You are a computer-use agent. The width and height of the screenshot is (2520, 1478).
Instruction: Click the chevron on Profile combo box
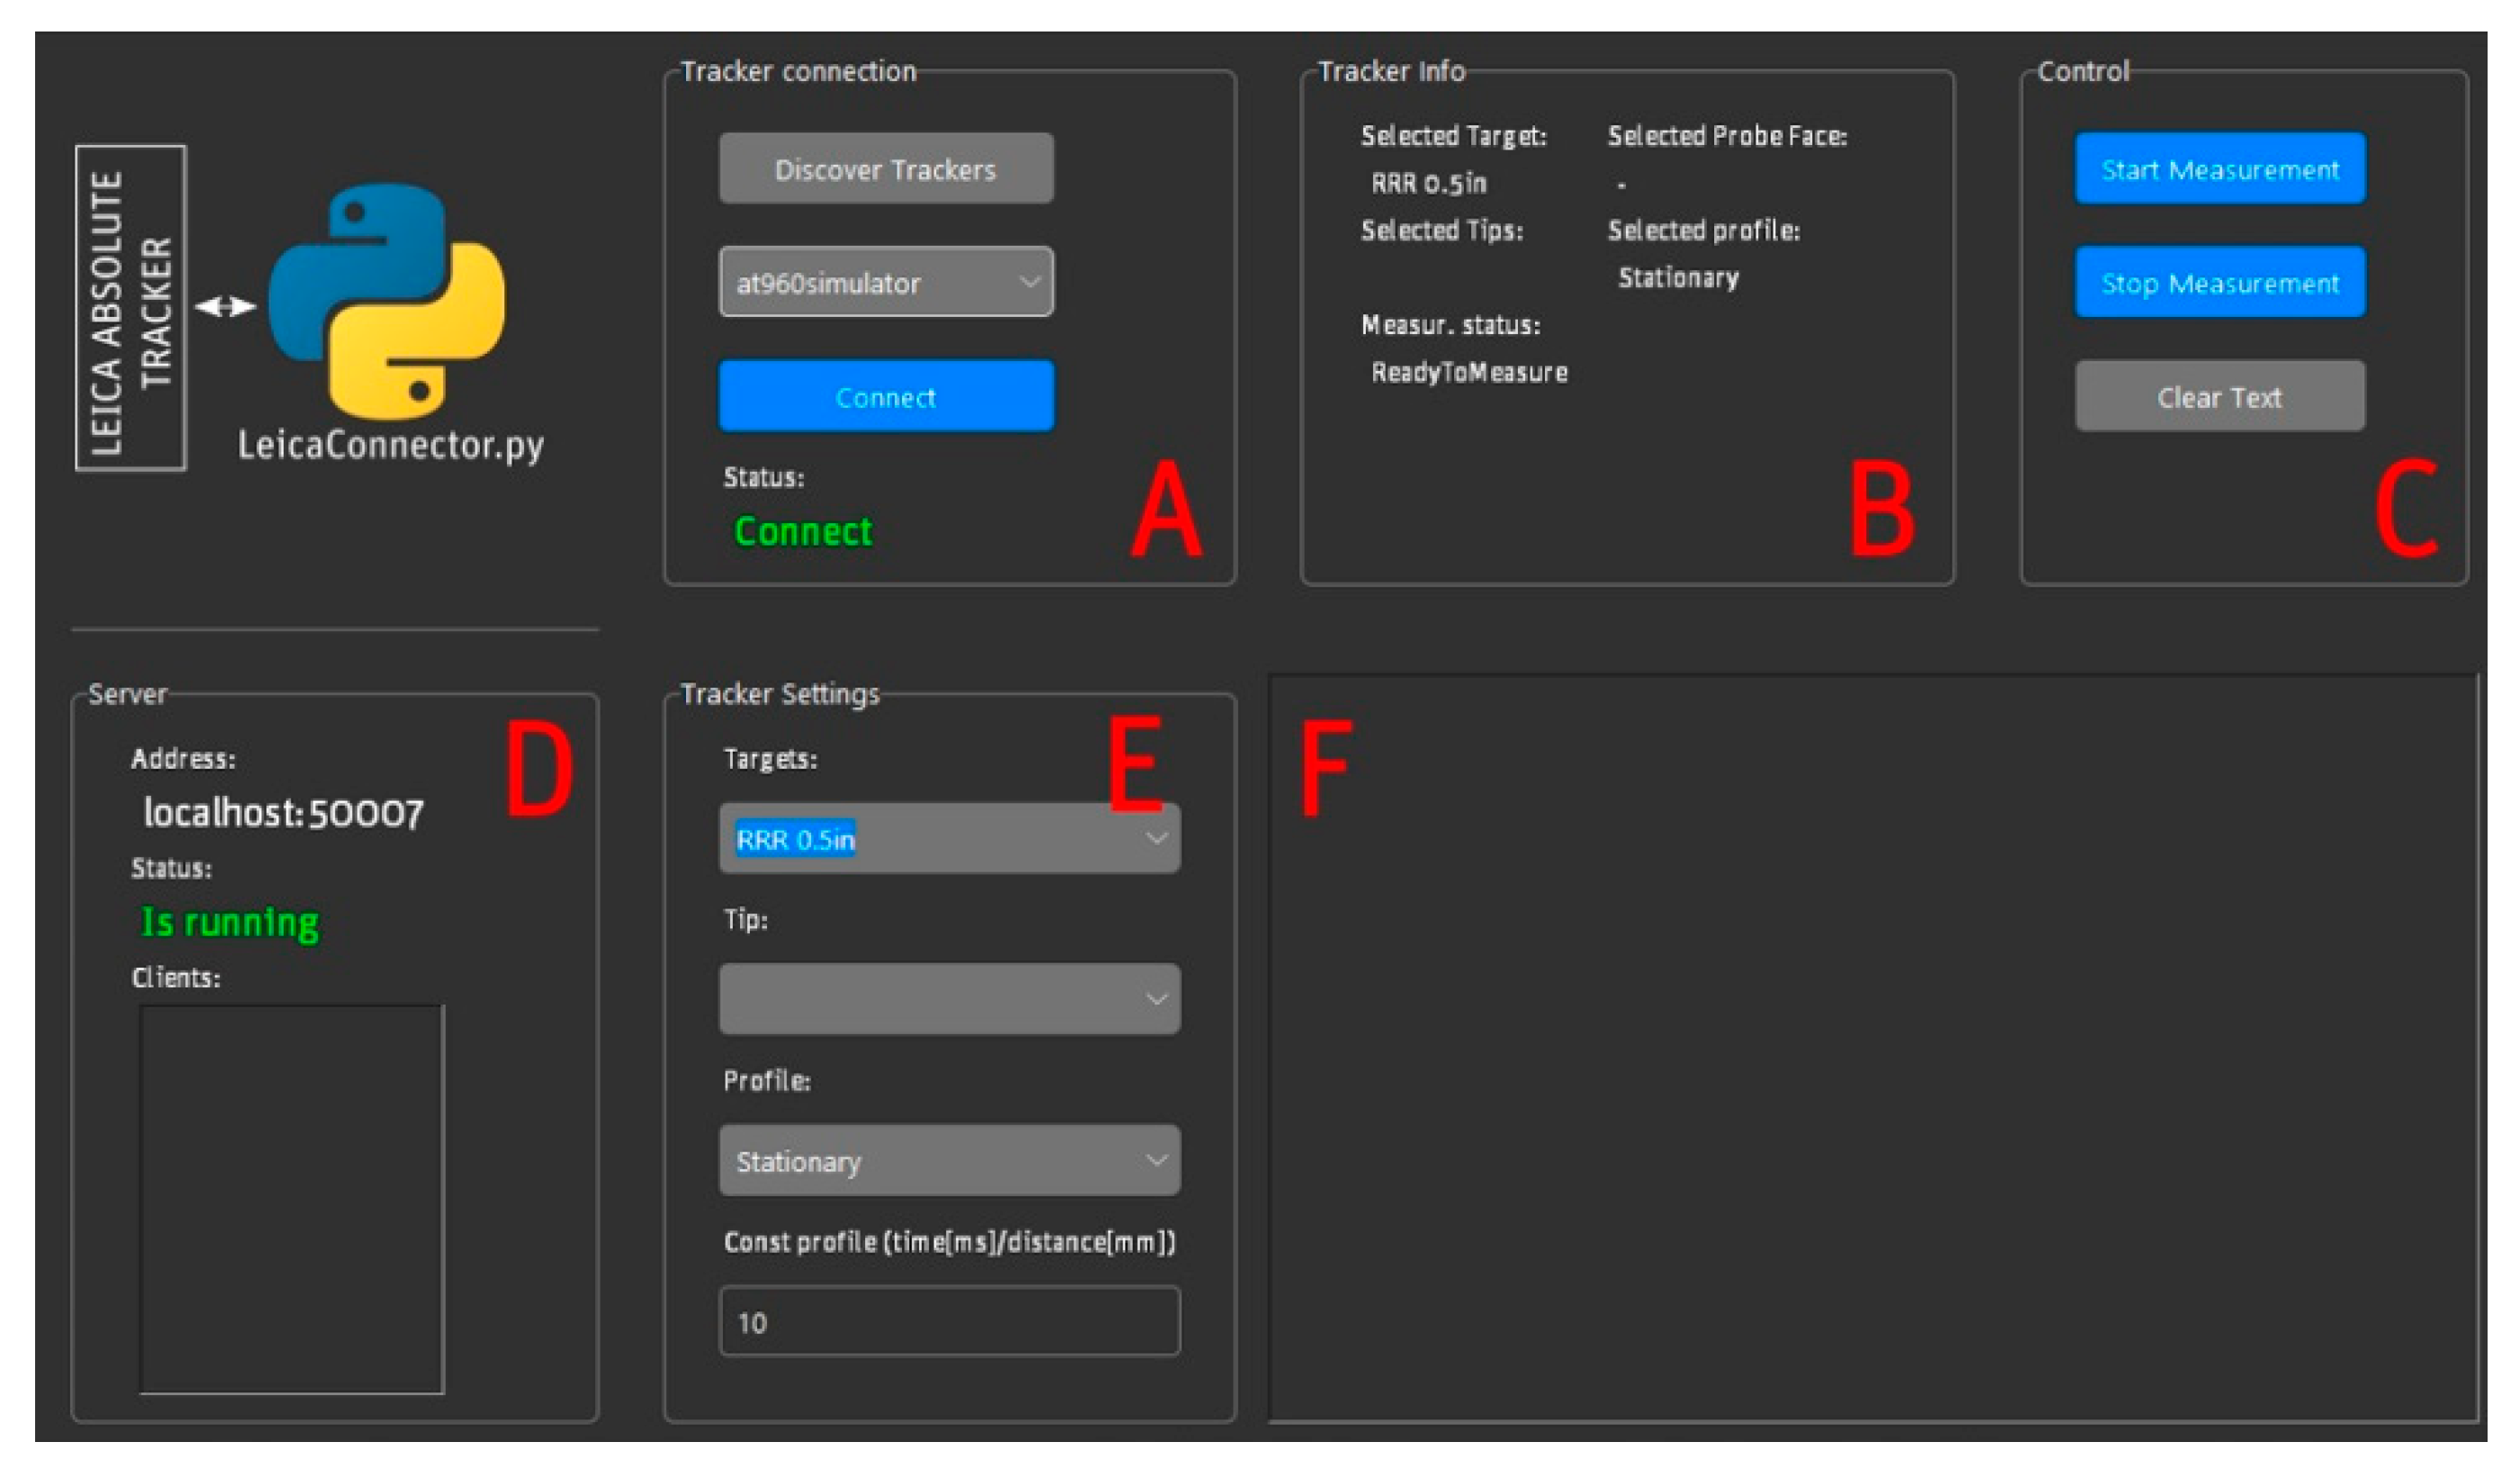pyautogui.click(x=1156, y=1160)
